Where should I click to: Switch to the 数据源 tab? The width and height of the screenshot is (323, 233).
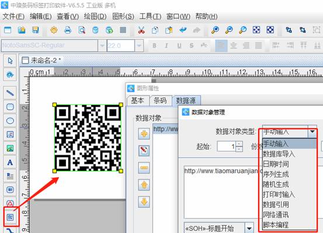click(x=186, y=100)
